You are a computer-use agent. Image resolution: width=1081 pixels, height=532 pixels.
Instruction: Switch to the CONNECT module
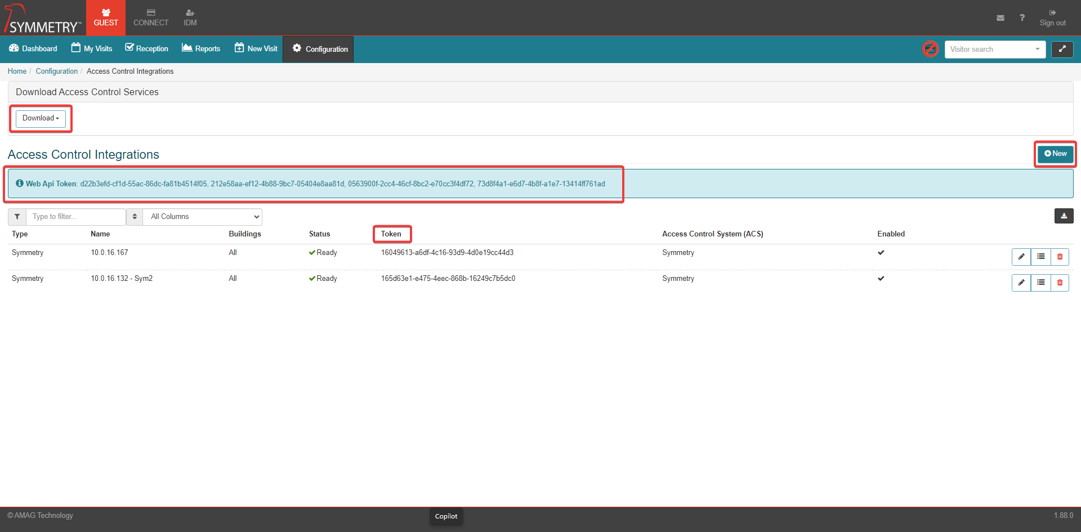tap(151, 18)
